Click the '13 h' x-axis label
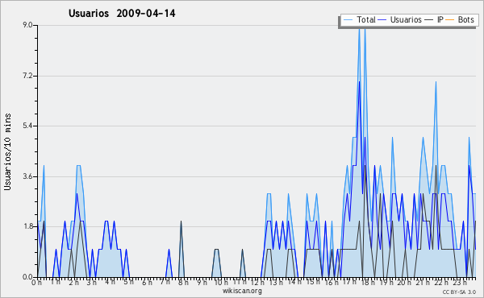Viewport: 484px width, 298px height. (x=276, y=282)
